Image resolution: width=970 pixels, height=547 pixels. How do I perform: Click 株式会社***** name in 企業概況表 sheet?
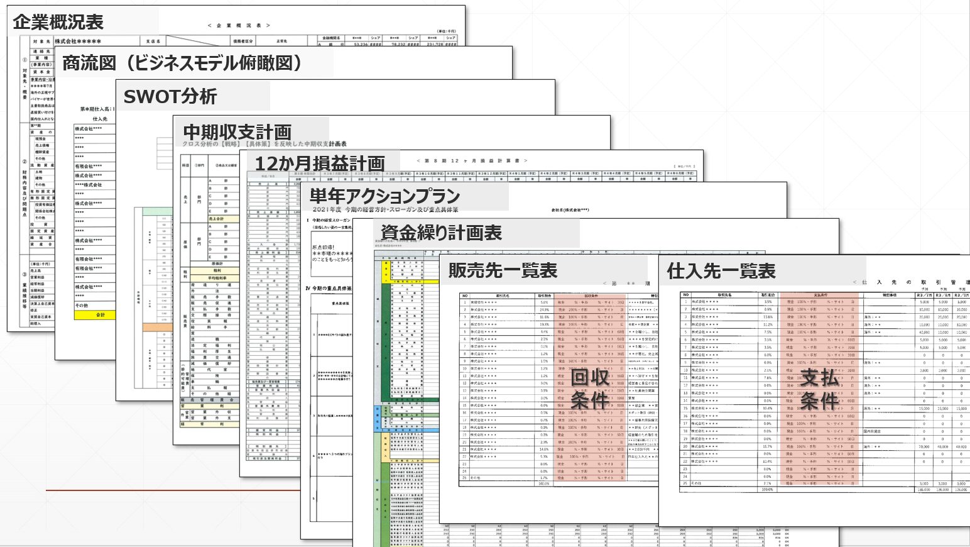pyautogui.click(x=77, y=41)
